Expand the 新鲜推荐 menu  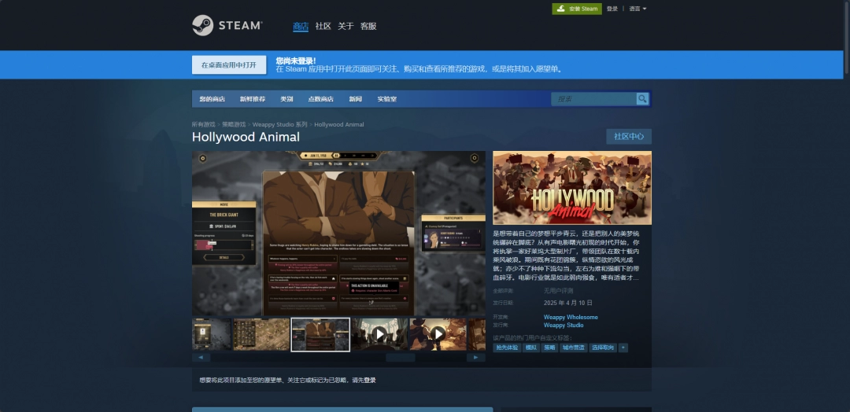point(253,99)
